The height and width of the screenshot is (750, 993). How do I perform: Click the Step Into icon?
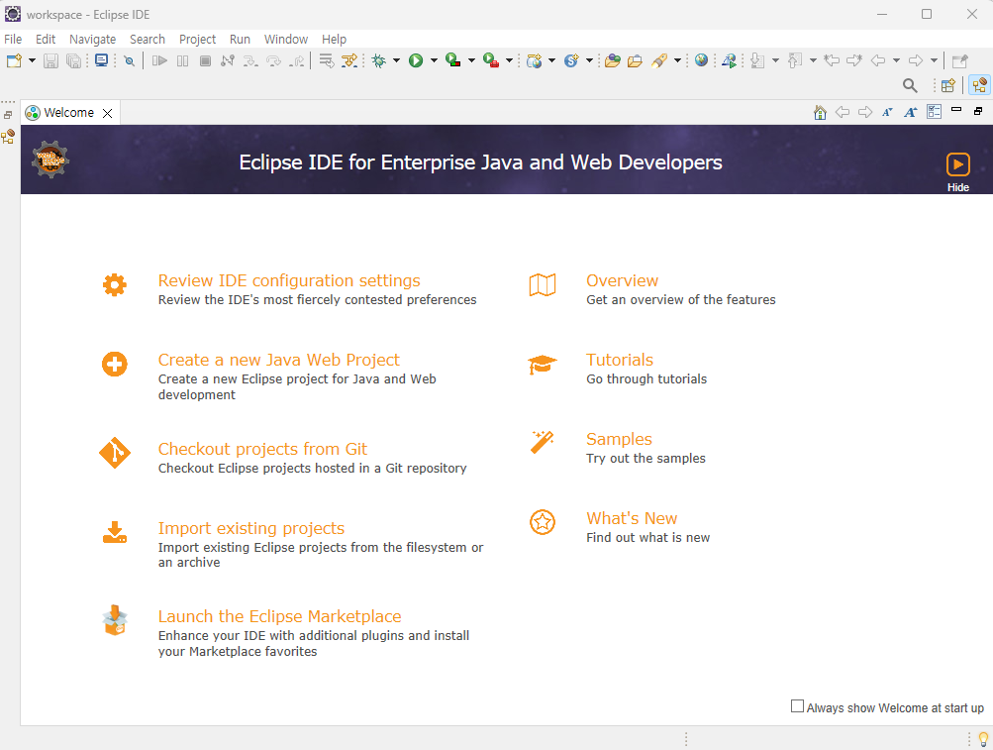pyautogui.click(x=250, y=60)
